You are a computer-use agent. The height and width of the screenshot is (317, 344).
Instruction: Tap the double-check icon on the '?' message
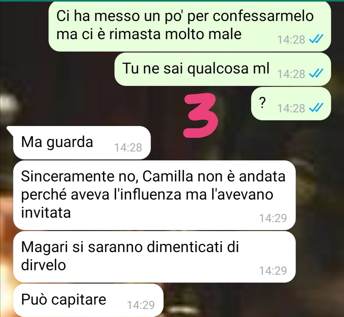coord(316,108)
